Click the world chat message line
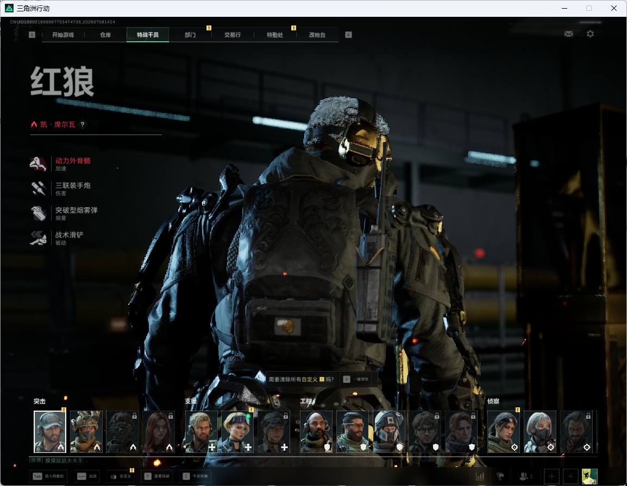Viewport: 627px width, 486px height. point(57,461)
